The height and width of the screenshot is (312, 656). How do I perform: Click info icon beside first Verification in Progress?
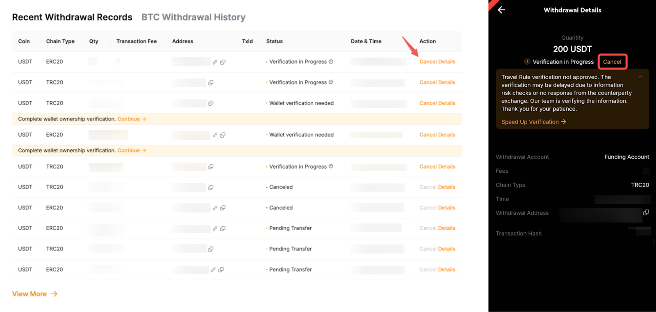pos(331,61)
